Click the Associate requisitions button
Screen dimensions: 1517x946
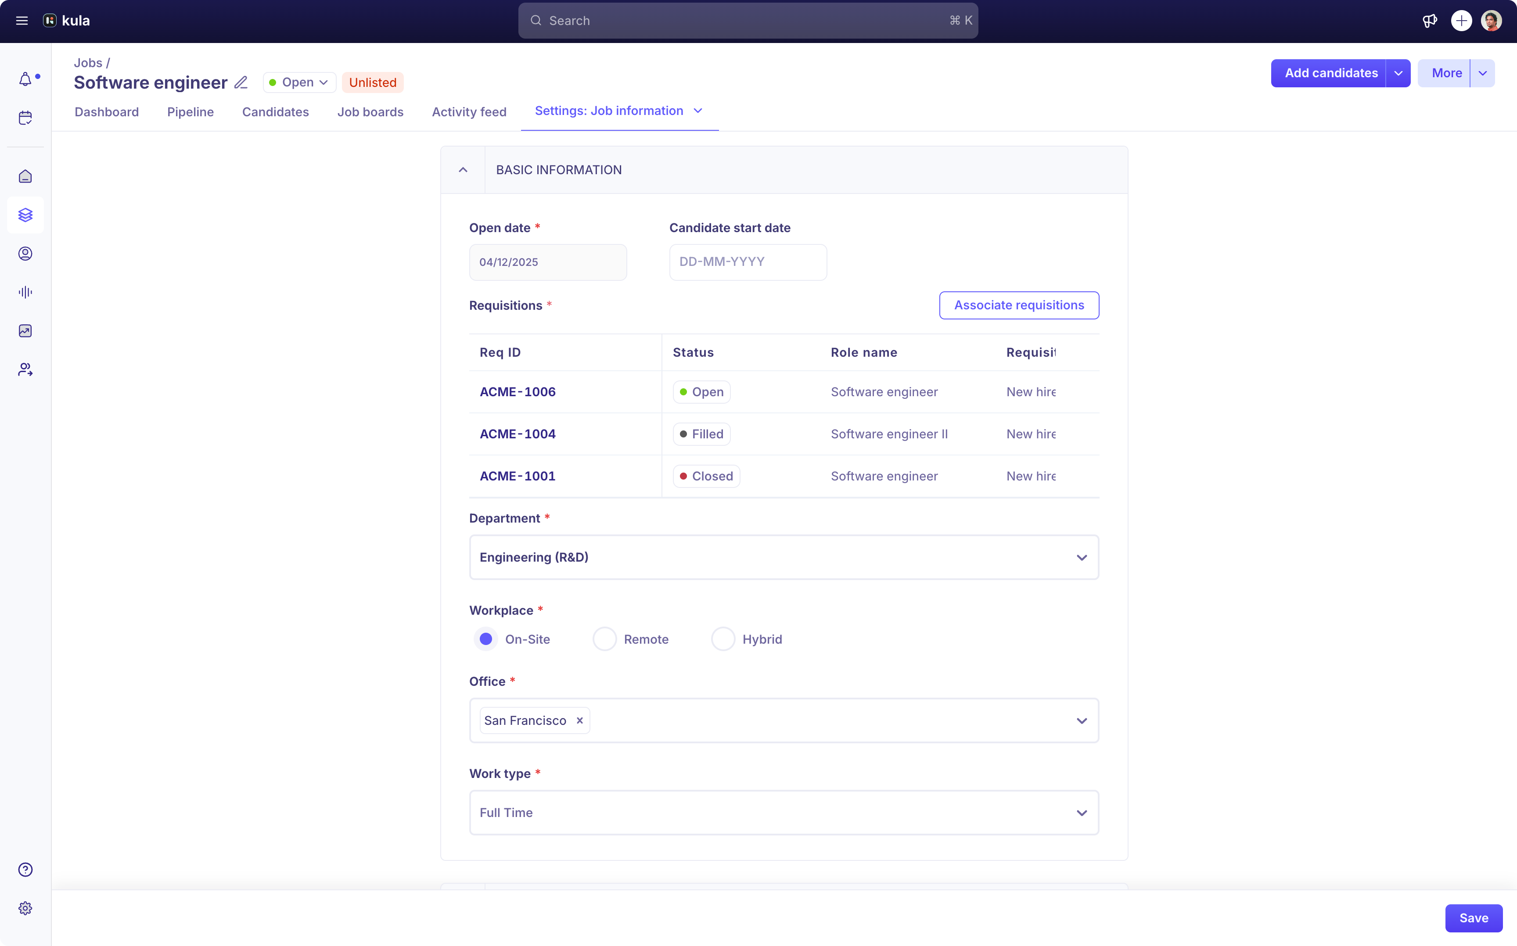tap(1018, 305)
